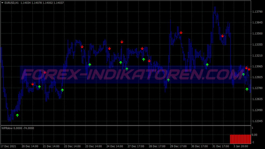The height and width of the screenshot is (149, 265).
Task: Click the highest red sell arrow near 29 Dec
Action: pyautogui.click(x=181, y=32)
